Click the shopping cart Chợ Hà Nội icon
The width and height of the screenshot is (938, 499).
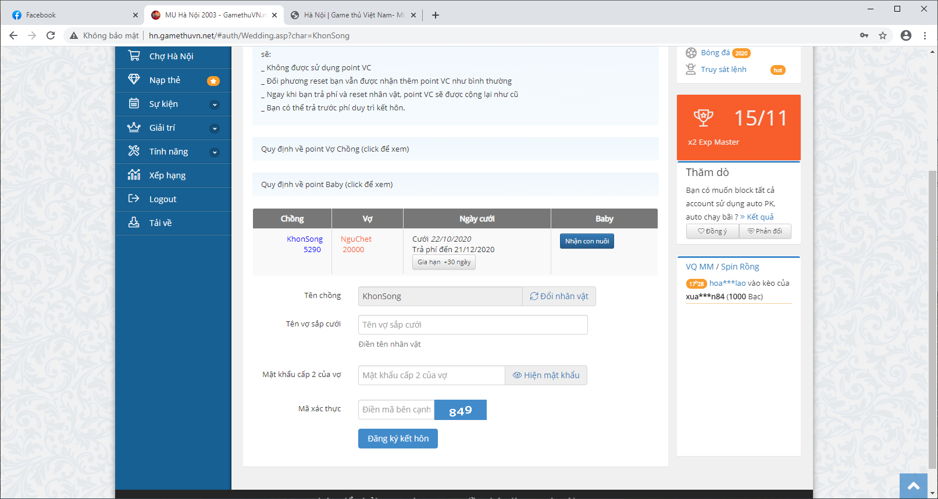[x=134, y=56]
